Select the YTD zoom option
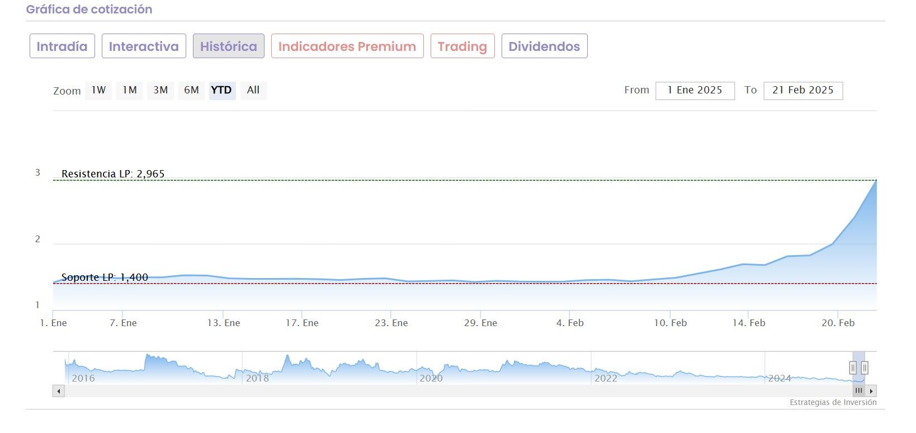 pyautogui.click(x=221, y=90)
